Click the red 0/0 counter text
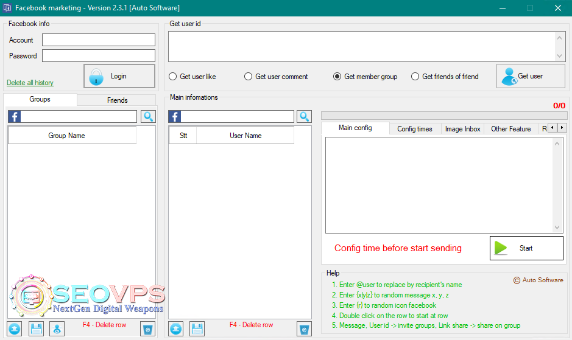Image resolution: width=572 pixels, height=340 pixels. click(559, 106)
